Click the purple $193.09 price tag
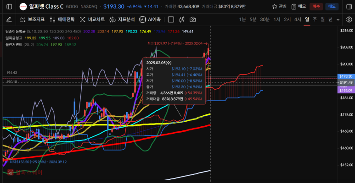The image size is (355, 183). point(345,91)
